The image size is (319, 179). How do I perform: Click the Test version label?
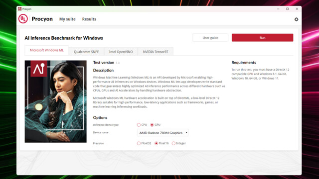coord(104,63)
